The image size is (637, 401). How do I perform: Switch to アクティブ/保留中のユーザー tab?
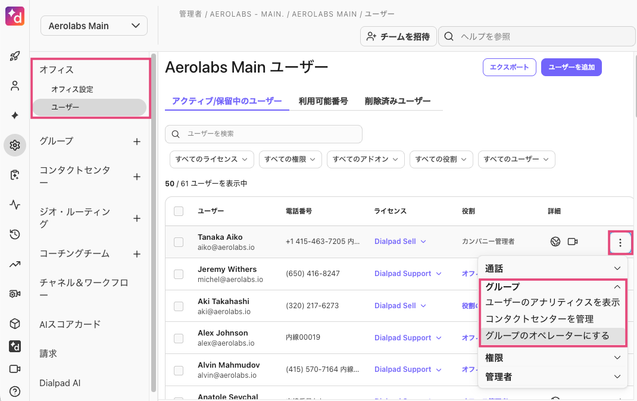point(227,101)
